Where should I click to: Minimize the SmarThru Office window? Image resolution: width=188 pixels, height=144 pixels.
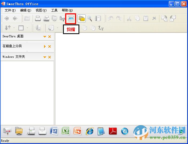tap(171, 4)
